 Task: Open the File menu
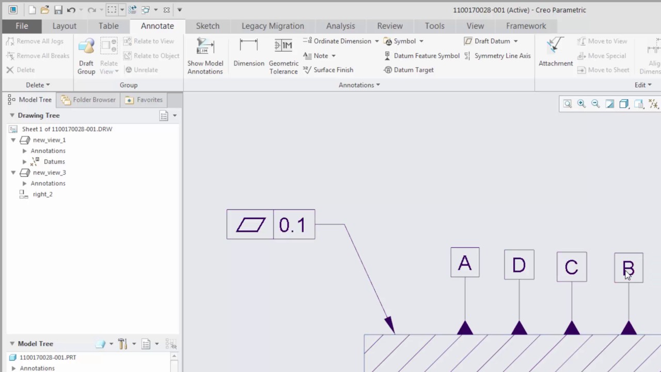pyautogui.click(x=22, y=26)
